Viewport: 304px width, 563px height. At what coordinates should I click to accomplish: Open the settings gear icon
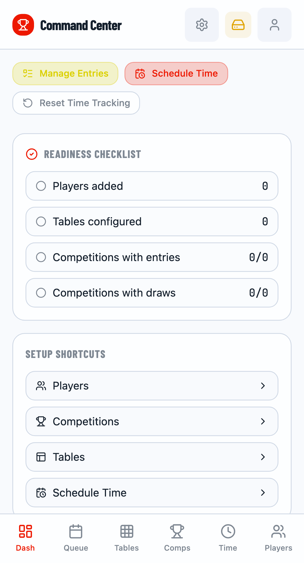coord(202,25)
